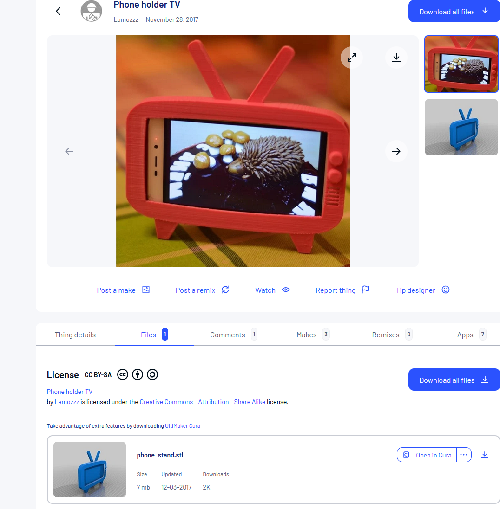Select the blue TV model gallery thumbnail
Screen dimensions: 500x509
[461, 127]
